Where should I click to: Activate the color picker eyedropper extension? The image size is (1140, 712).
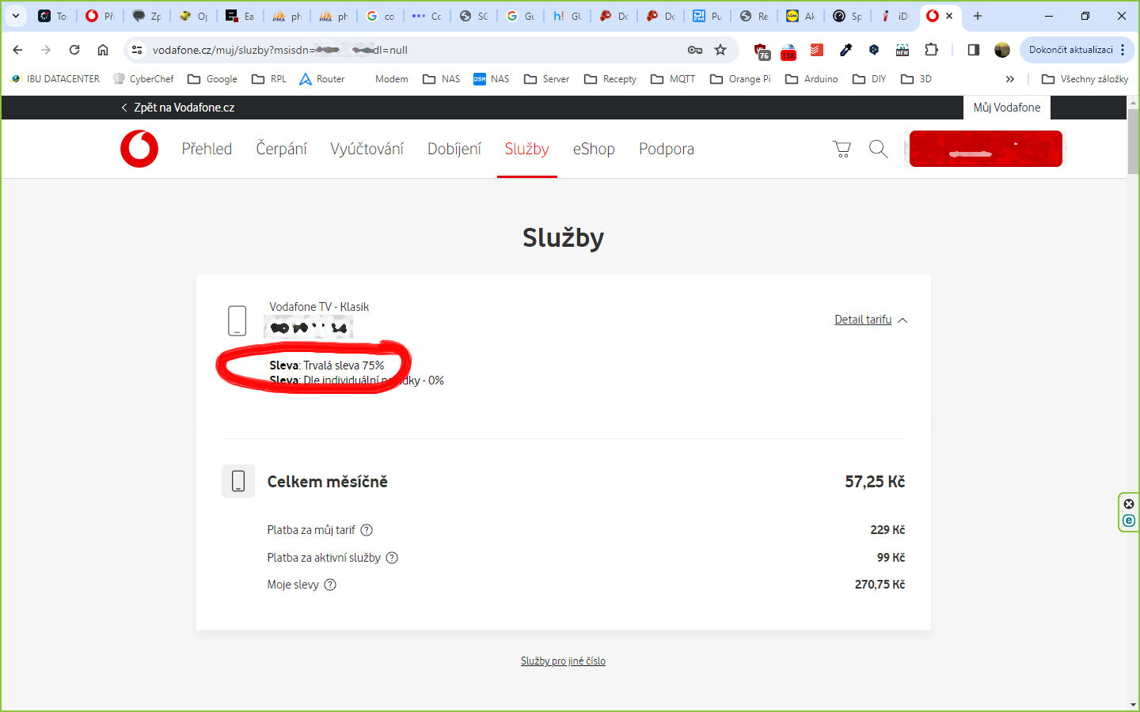[x=845, y=50]
